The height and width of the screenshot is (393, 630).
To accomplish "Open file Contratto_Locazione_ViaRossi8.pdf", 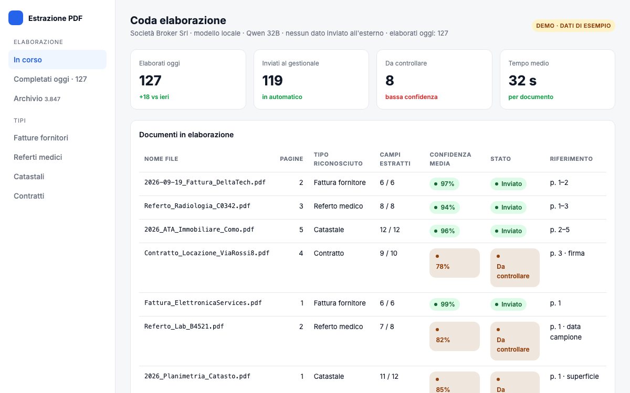I will click(x=207, y=253).
